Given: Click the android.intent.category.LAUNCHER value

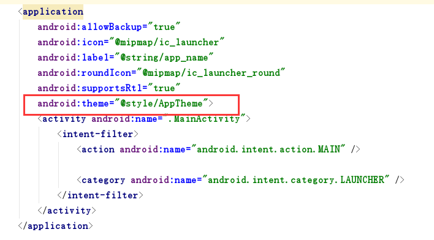Looking at the screenshot, I should (x=296, y=180).
